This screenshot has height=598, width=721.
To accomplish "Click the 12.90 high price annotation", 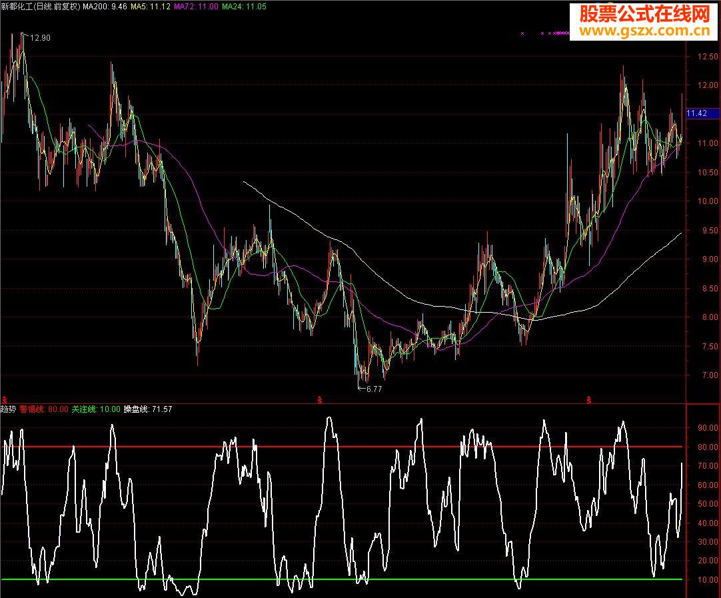I will tap(40, 38).
